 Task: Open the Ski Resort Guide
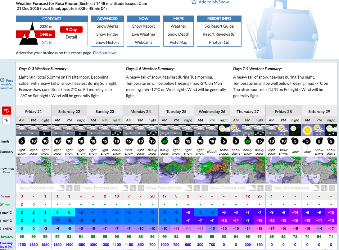(219, 26)
